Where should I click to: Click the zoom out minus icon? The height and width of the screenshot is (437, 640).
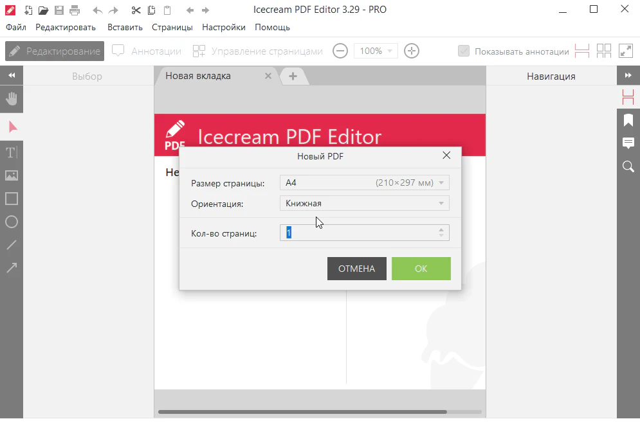click(340, 51)
